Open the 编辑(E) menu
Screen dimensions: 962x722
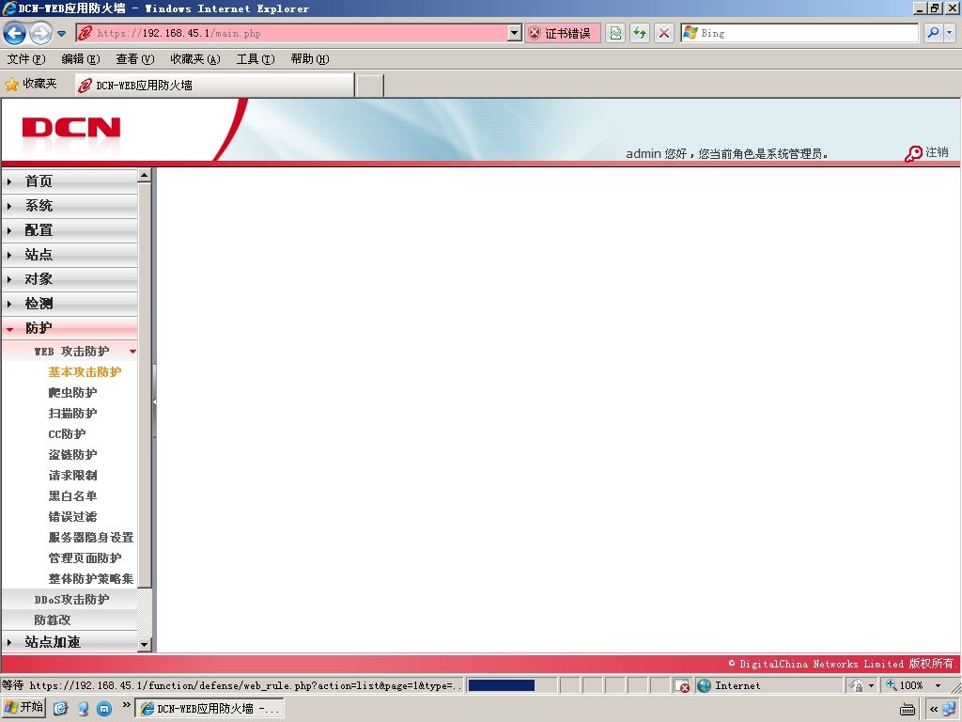pos(81,59)
